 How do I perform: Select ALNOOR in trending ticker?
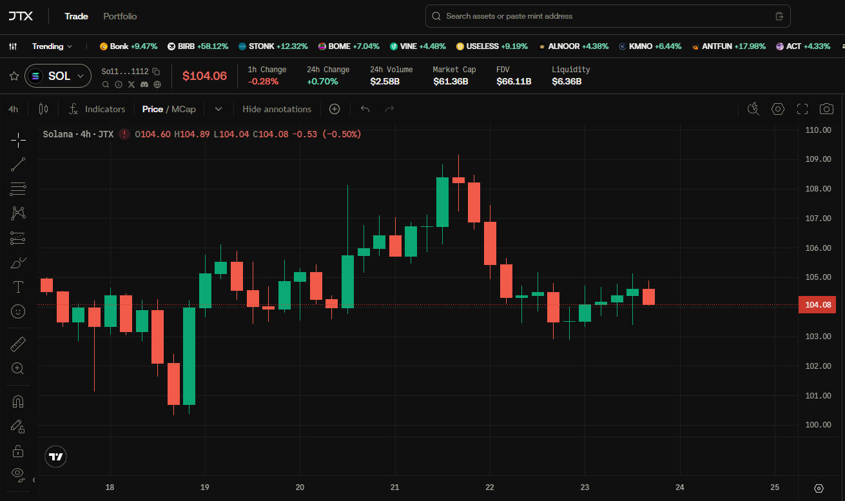click(573, 46)
